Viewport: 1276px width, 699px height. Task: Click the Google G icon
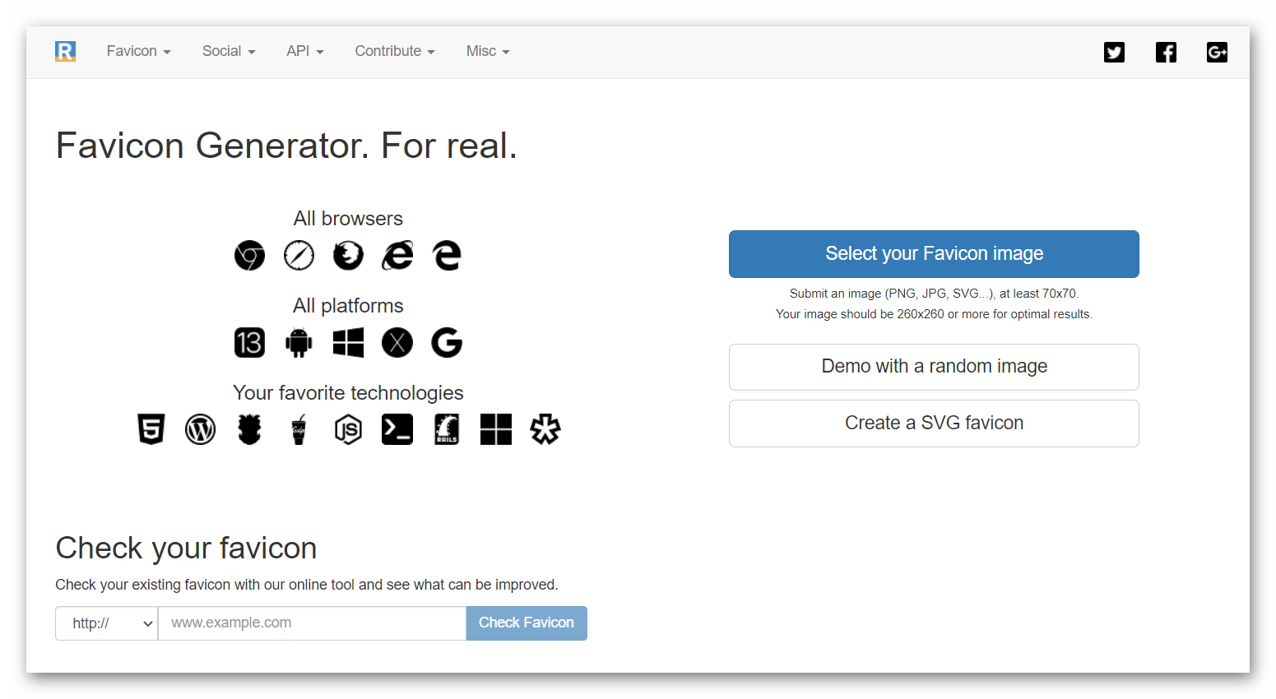pyautogui.click(x=447, y=342)
